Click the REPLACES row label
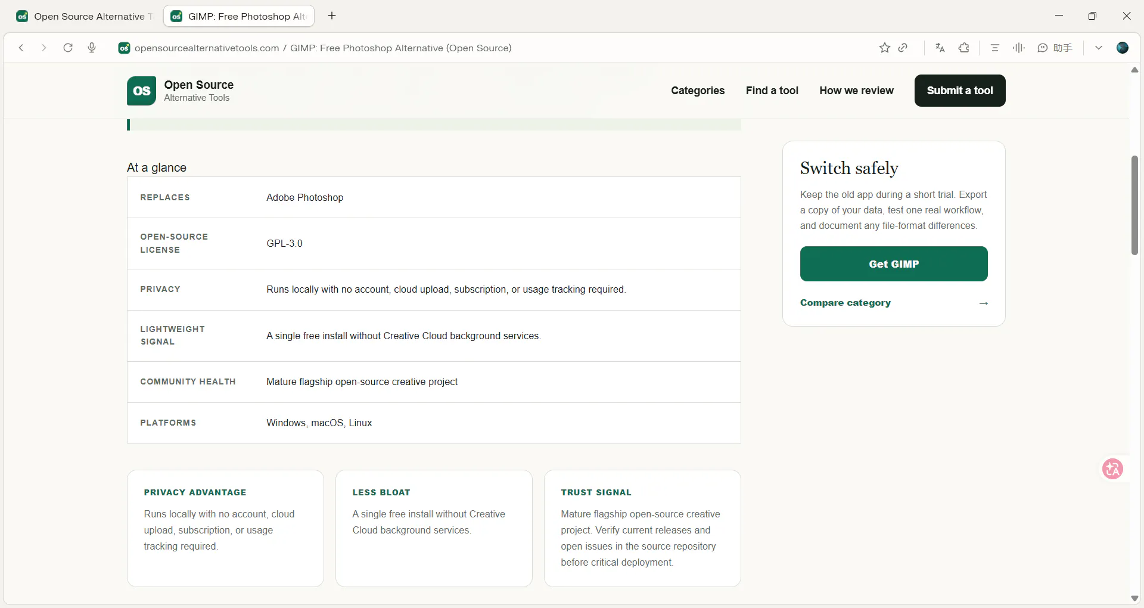This screenshot has height=608, width=1144. [165, 197]
